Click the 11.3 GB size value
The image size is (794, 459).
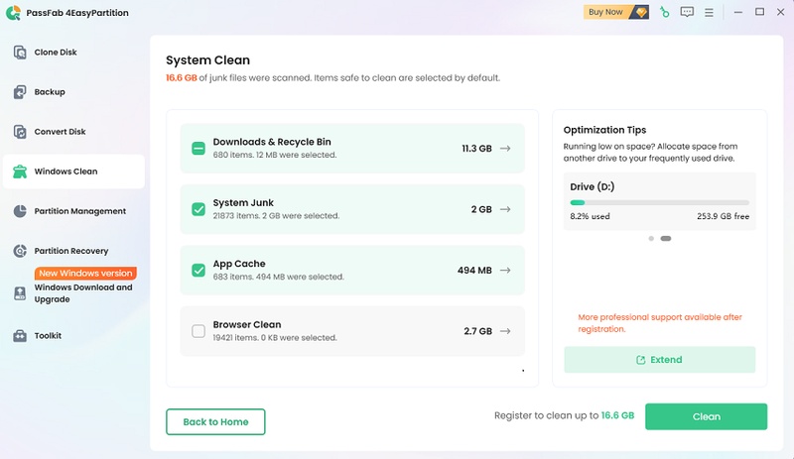(476, 149)
